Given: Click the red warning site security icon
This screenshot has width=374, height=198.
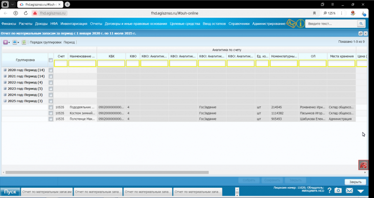Looking at the screenshot, I should [x=35, y=13].
